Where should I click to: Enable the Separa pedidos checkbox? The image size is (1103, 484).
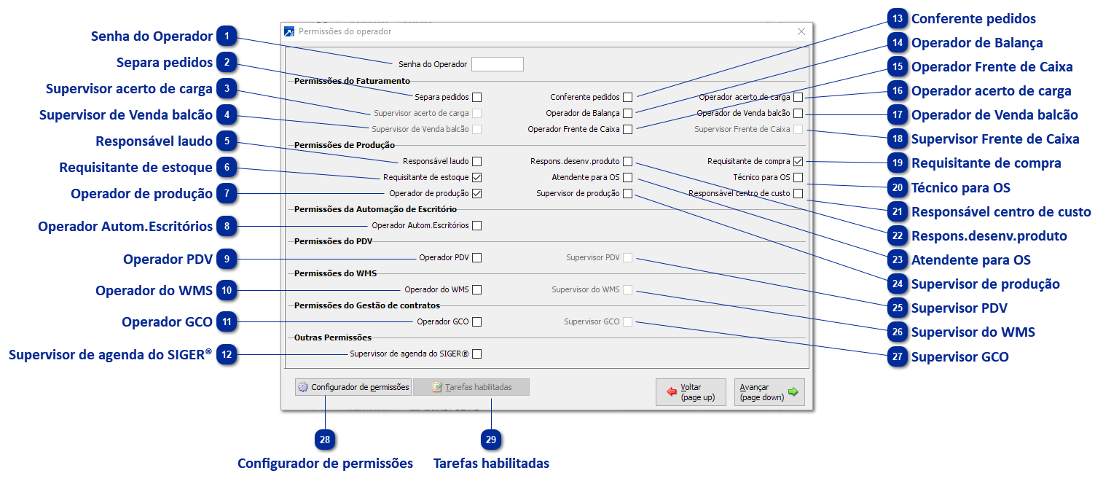point(477,96)
